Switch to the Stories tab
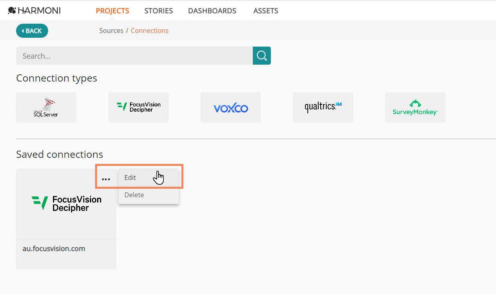This screenshot has width=496, height=294. [159, 11]
